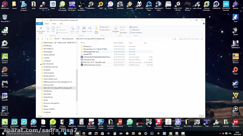The image size is (243, 136).
Task: Switch to the View ribbon tab
Action: (61, 24)
